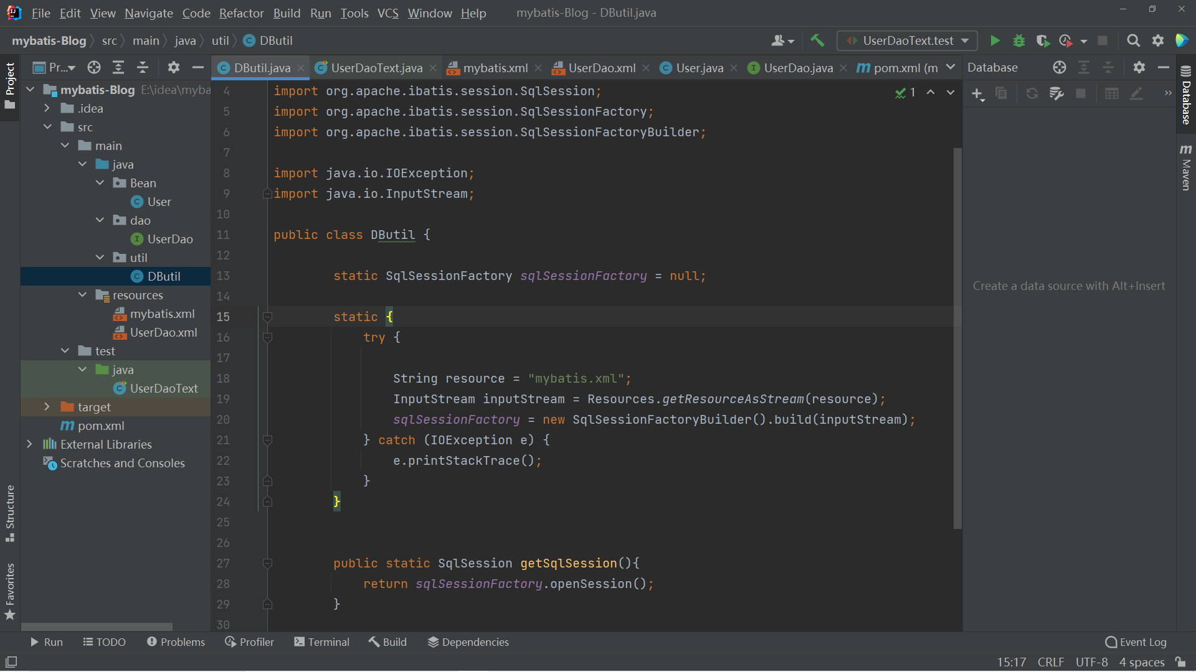Open Database panel settings gear
Viewport: 1196px width, 672px height.
tap(1139, 68)
